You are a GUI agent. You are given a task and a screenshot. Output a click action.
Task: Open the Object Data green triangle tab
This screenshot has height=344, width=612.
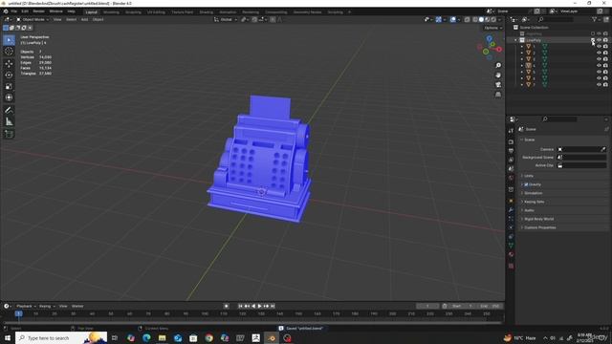pyautogui.click(x=511, y=246)
